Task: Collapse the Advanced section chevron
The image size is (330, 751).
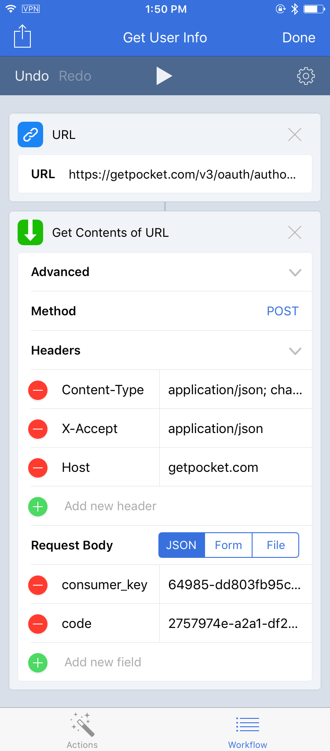Action: [x=295, y=273]
